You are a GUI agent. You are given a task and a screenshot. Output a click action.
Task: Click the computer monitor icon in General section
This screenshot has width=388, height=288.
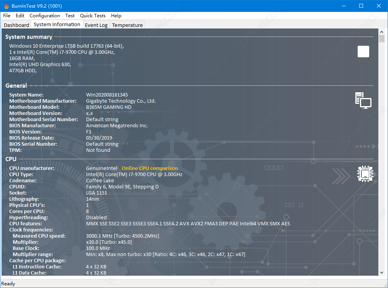(x=363, y=100)
